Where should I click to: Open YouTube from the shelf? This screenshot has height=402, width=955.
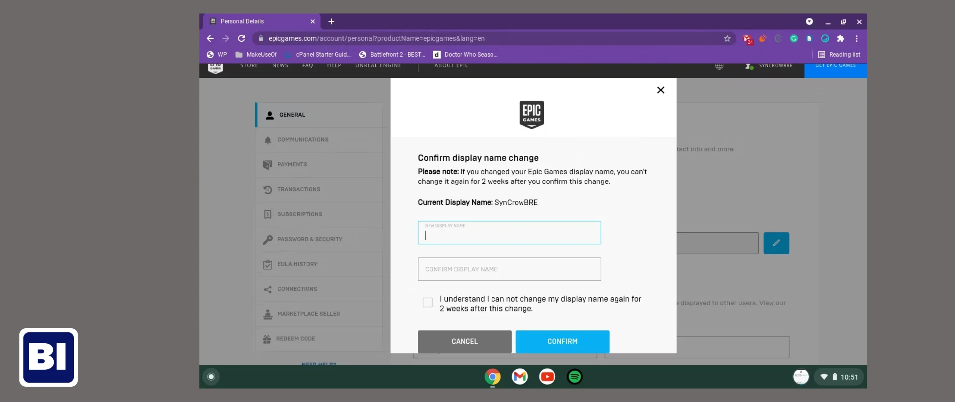547,377
